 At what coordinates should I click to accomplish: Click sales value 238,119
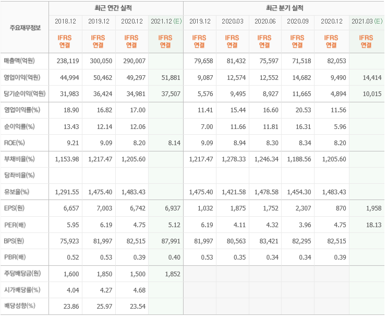[x=68, y=61]
